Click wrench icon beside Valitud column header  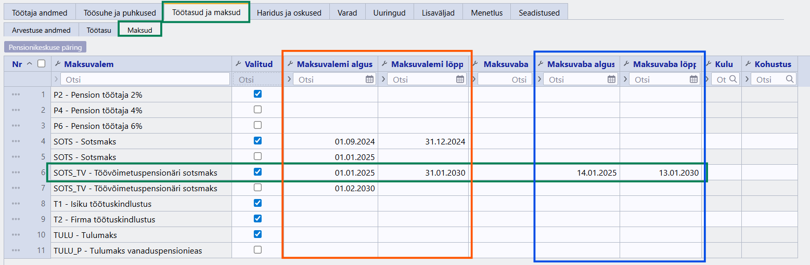[x=238, y=64]
